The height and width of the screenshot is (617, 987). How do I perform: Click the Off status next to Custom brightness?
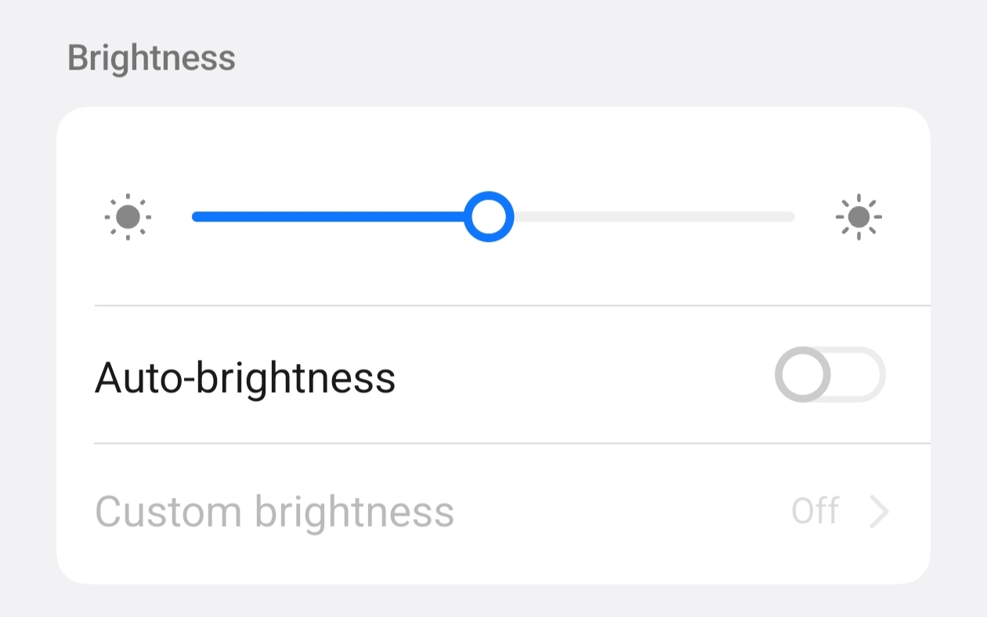(815, 511)
